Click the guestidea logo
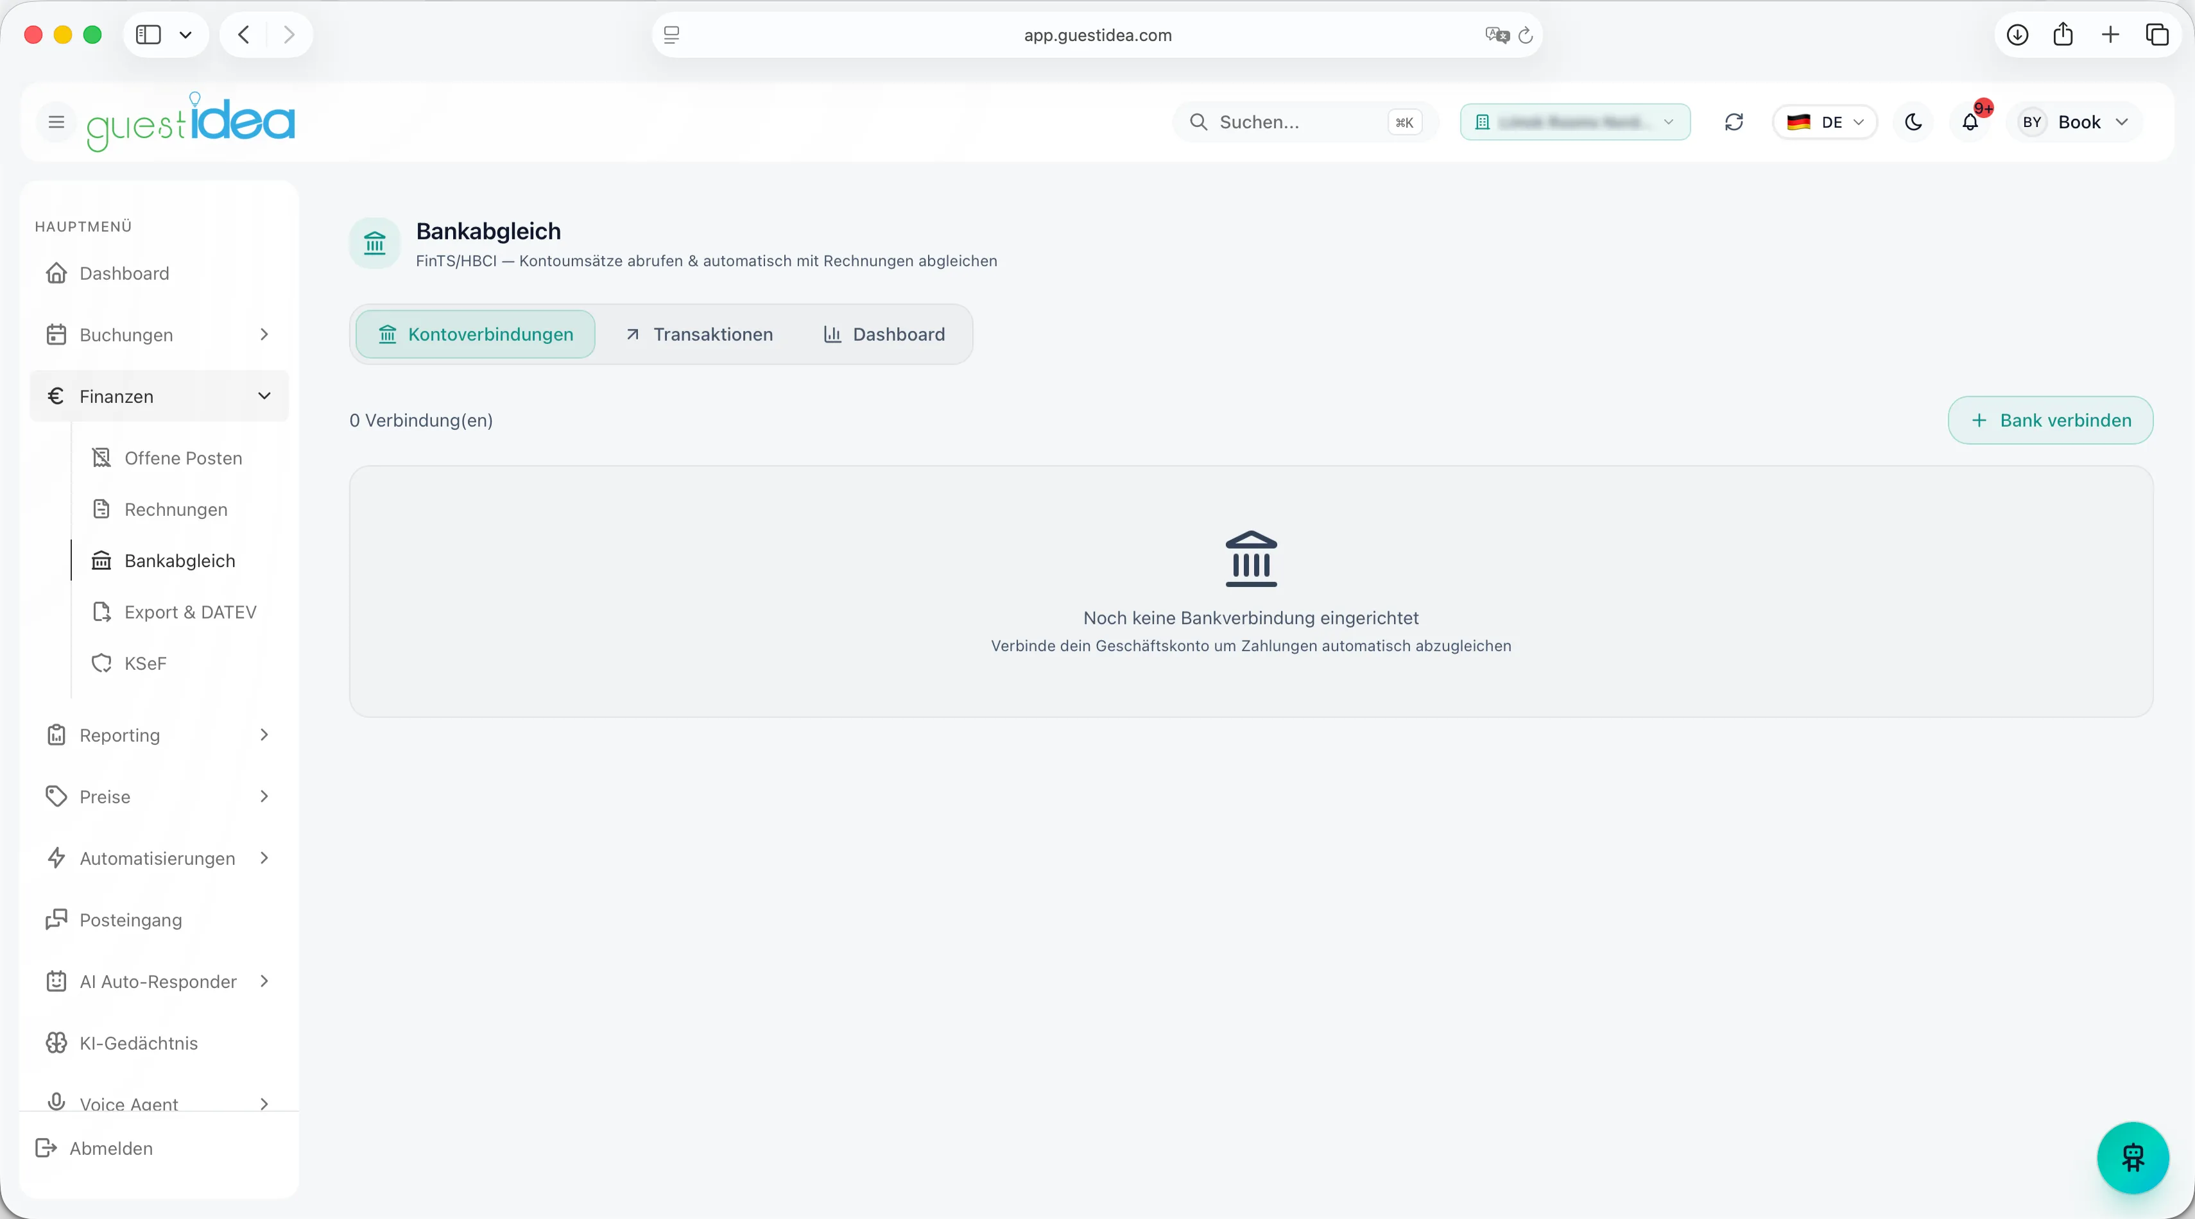 tap(191, 122)
